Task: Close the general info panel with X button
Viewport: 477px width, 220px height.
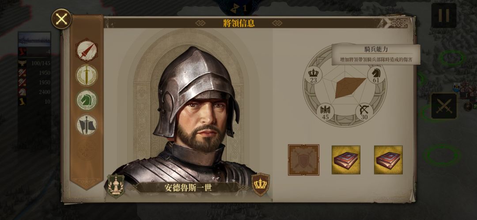Action: tap(61, 19)
